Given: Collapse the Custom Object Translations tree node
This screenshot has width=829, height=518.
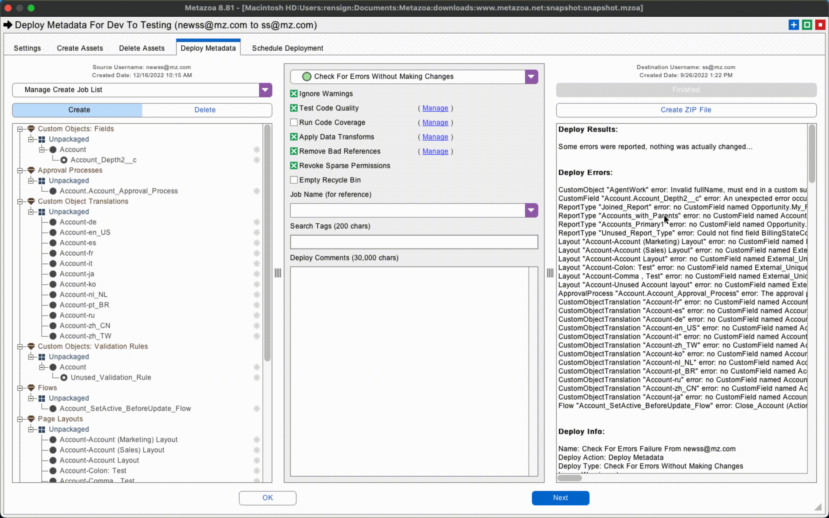Looking at the screenshot, I should point(20,201).
